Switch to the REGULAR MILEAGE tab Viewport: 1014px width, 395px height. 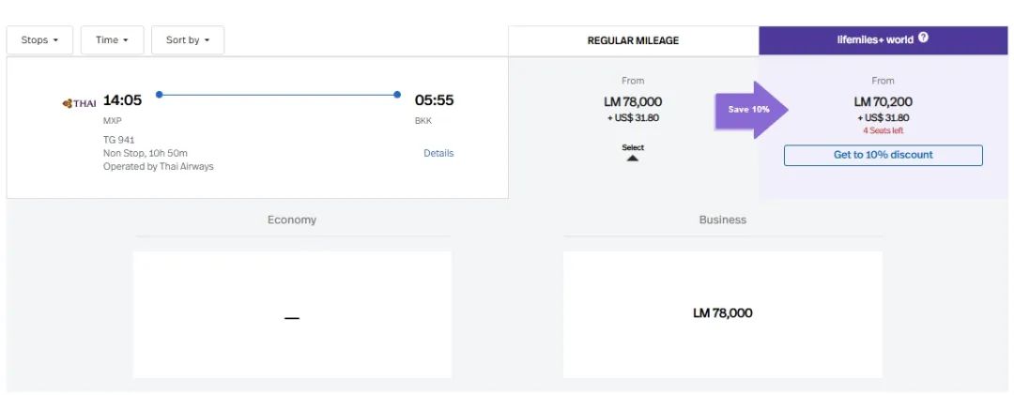click(633, 40)
